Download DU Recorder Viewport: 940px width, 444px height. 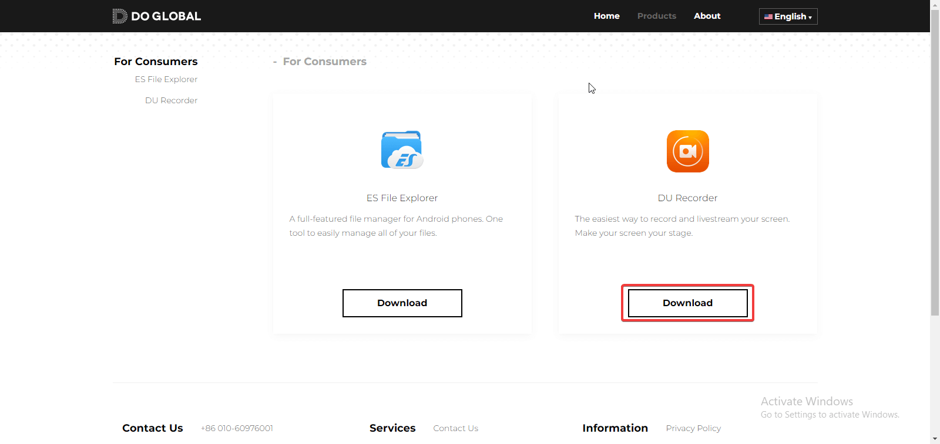pos(687,303)
